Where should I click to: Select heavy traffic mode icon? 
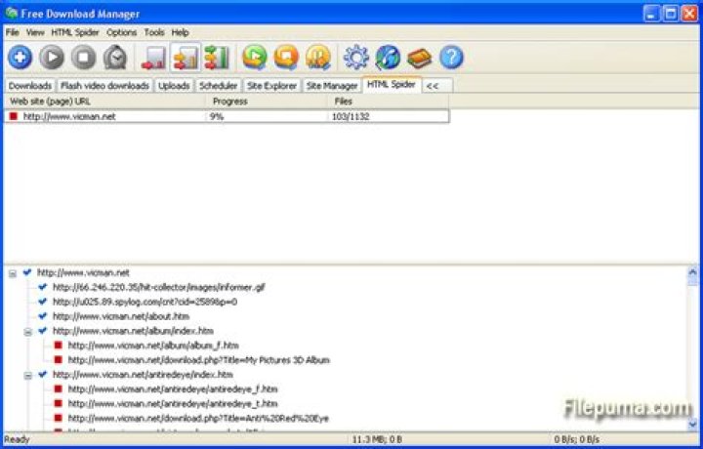[x=217, y=58]
